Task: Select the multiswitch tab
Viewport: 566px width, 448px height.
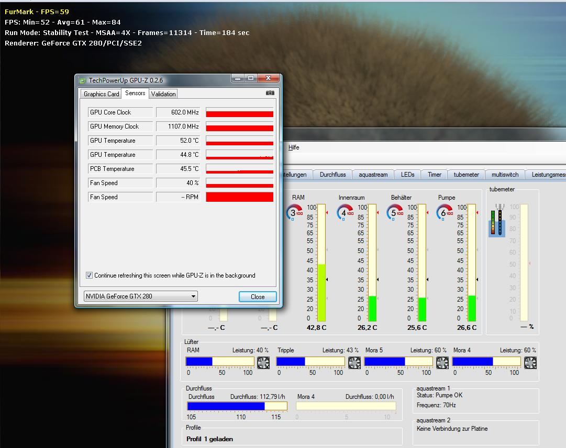Action: [505, 175]
